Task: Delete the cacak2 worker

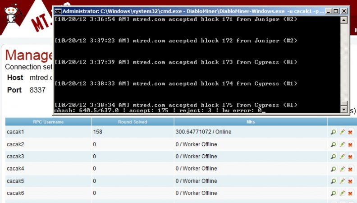Action: point(350,144)
